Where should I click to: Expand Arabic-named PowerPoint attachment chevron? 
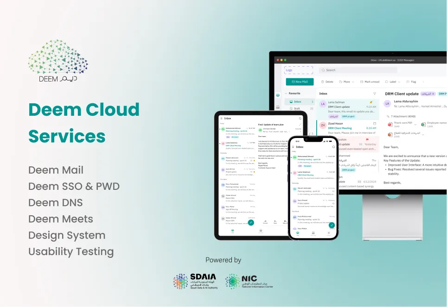[423, 134]
